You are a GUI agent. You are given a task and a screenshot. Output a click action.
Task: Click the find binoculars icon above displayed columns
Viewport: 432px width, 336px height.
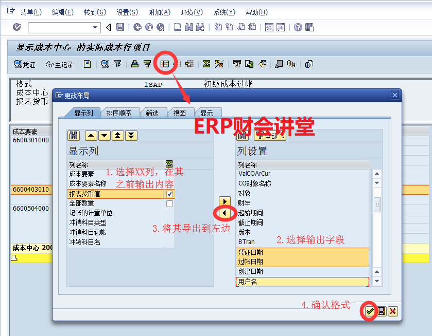pyautogui.click(x=73, y=136)
